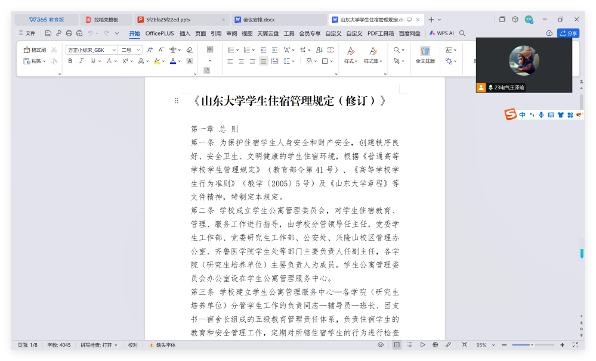Toggle italic formatting
This screenshot has width=596, height=361.
click(81, 61)
